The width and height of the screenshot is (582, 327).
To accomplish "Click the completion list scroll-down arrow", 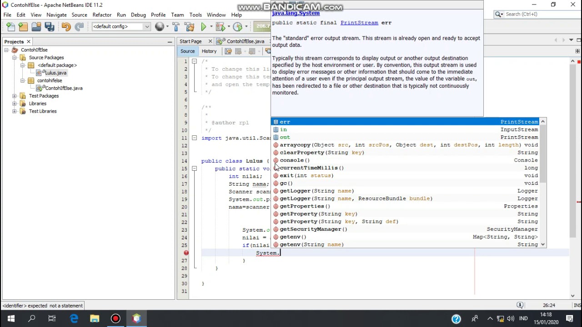I will click(x=543, y=244).
